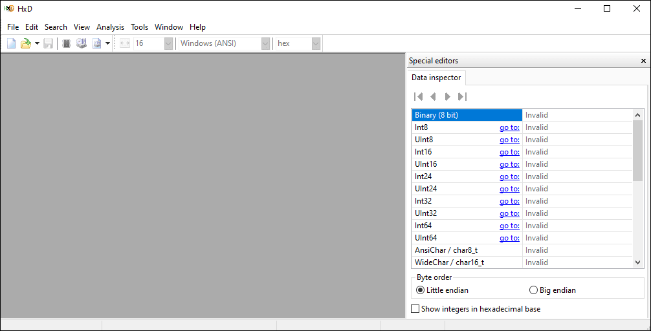Go to previous byte in Data inspector

click(433, 96)
